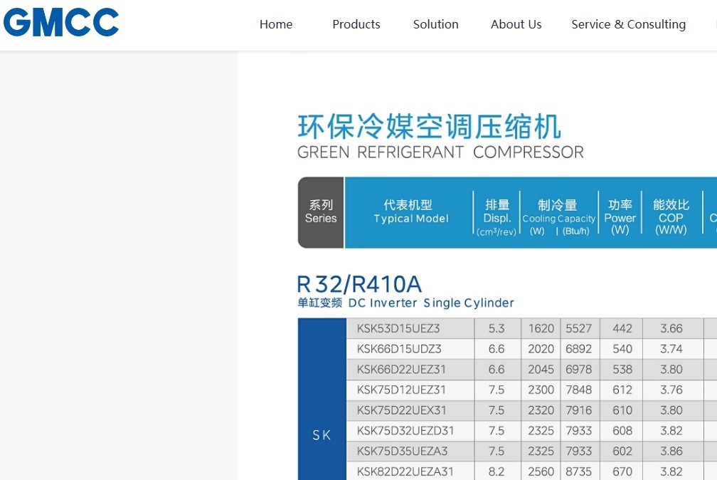Click the GREEN REFRIGERANT COMPRESSOR heading
717x480 pixels.
pos(440,152)
